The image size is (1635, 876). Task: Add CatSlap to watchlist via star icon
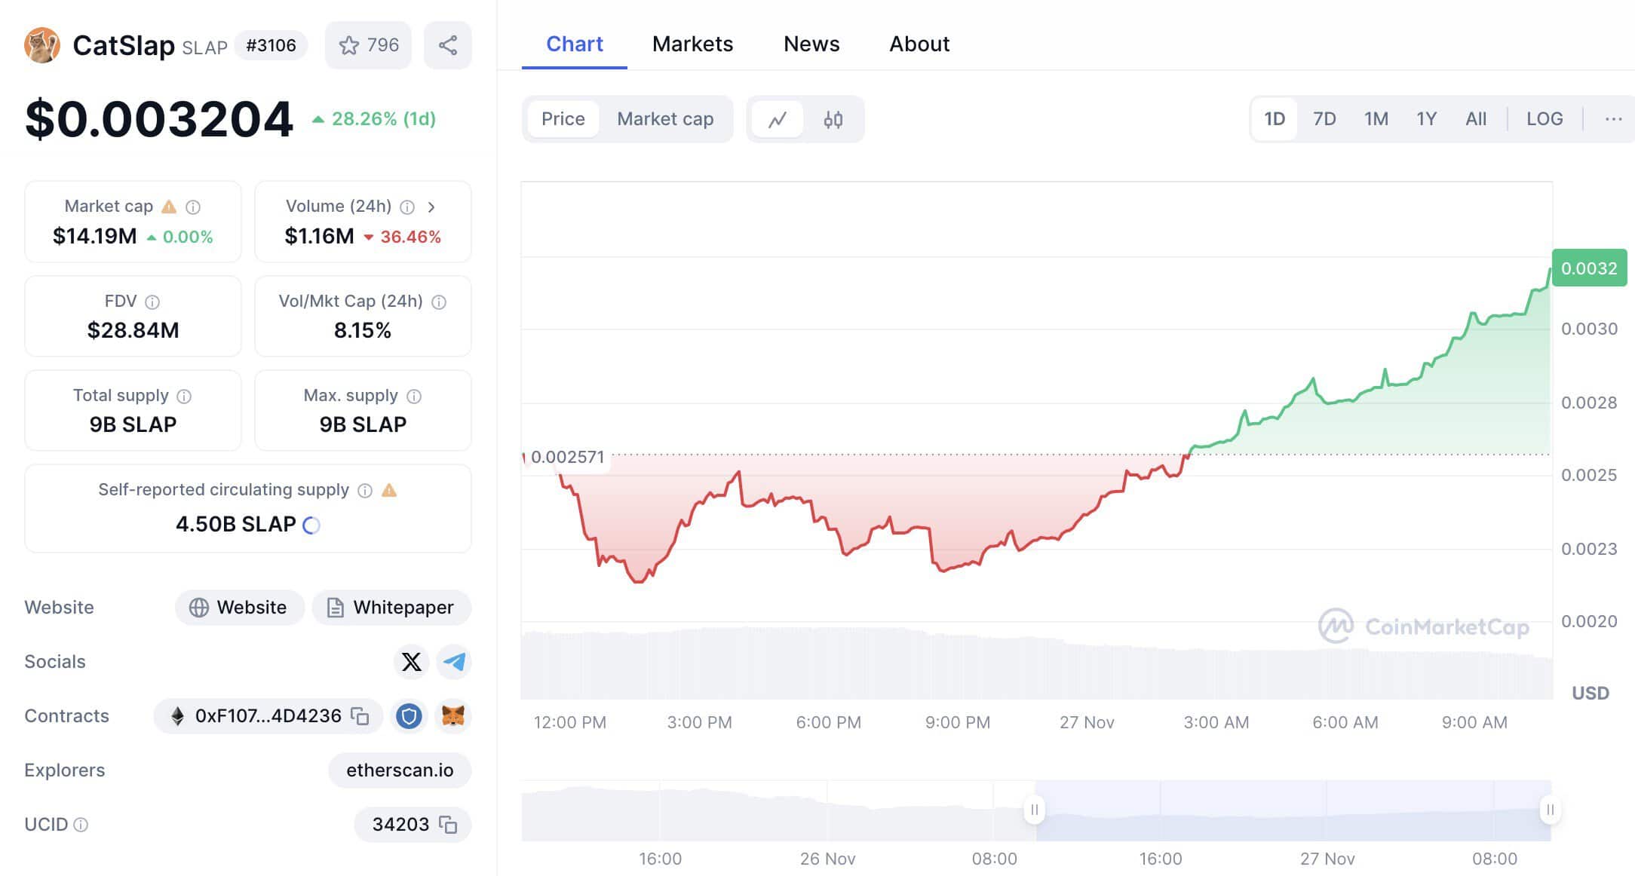tap(368, 45)
